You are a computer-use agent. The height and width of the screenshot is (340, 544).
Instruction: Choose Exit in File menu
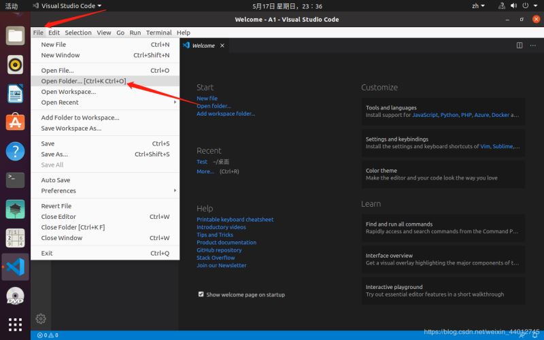pos(105,253)
